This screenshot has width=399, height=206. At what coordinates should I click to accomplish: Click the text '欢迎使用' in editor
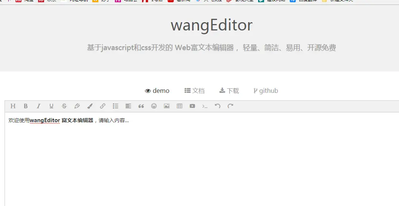19,120
